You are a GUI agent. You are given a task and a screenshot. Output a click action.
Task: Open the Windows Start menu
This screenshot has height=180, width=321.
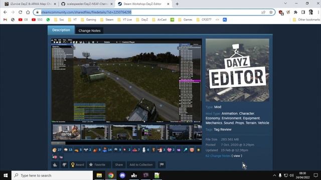pyautogui.click(x=6, y=175)
